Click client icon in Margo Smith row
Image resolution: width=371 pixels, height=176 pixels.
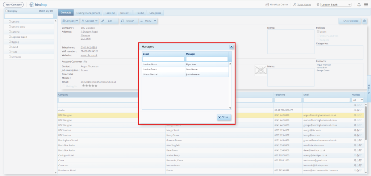click(x=355, y=130)
